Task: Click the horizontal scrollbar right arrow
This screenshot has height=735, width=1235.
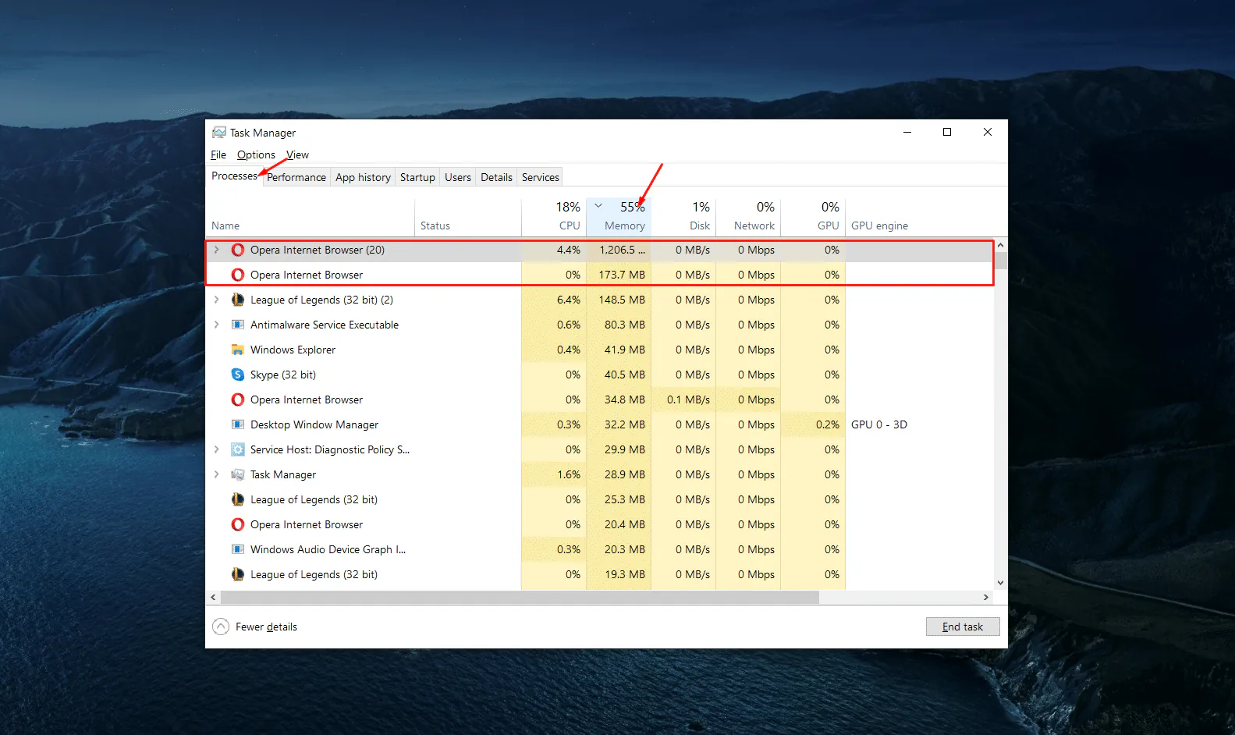Action: [x=986, y=597]
